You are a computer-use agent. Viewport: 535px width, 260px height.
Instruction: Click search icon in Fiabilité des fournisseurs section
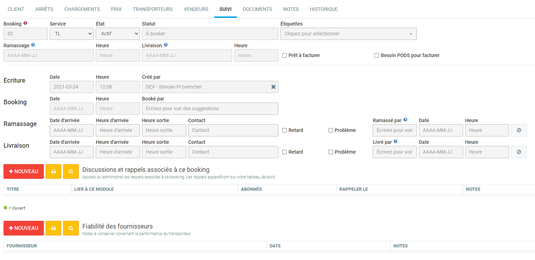tap(71, 228)
